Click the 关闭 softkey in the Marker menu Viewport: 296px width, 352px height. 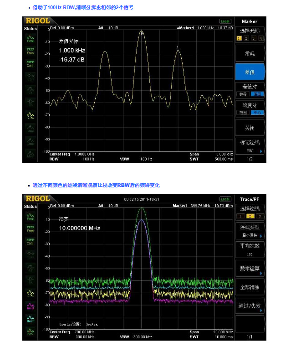coord(250,128)
